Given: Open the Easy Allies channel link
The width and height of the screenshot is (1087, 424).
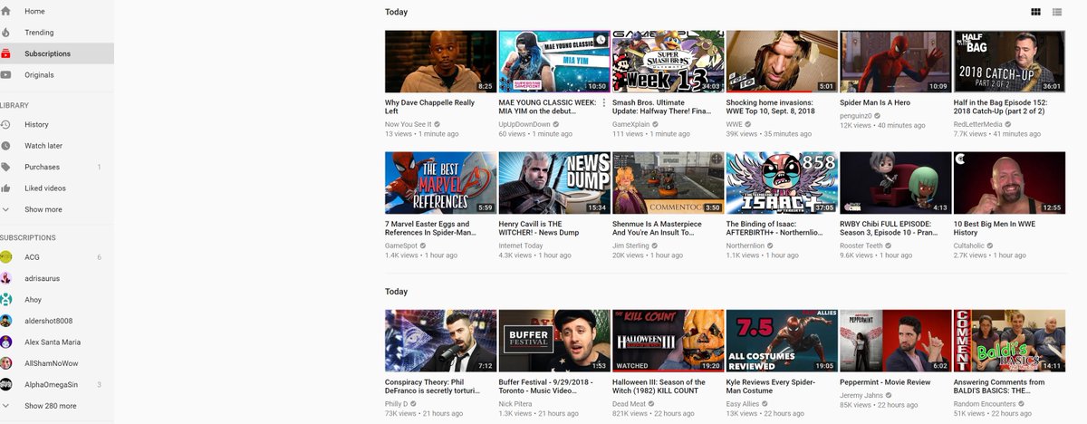Looking at the screenshot, I should click(x=743, y=402).
